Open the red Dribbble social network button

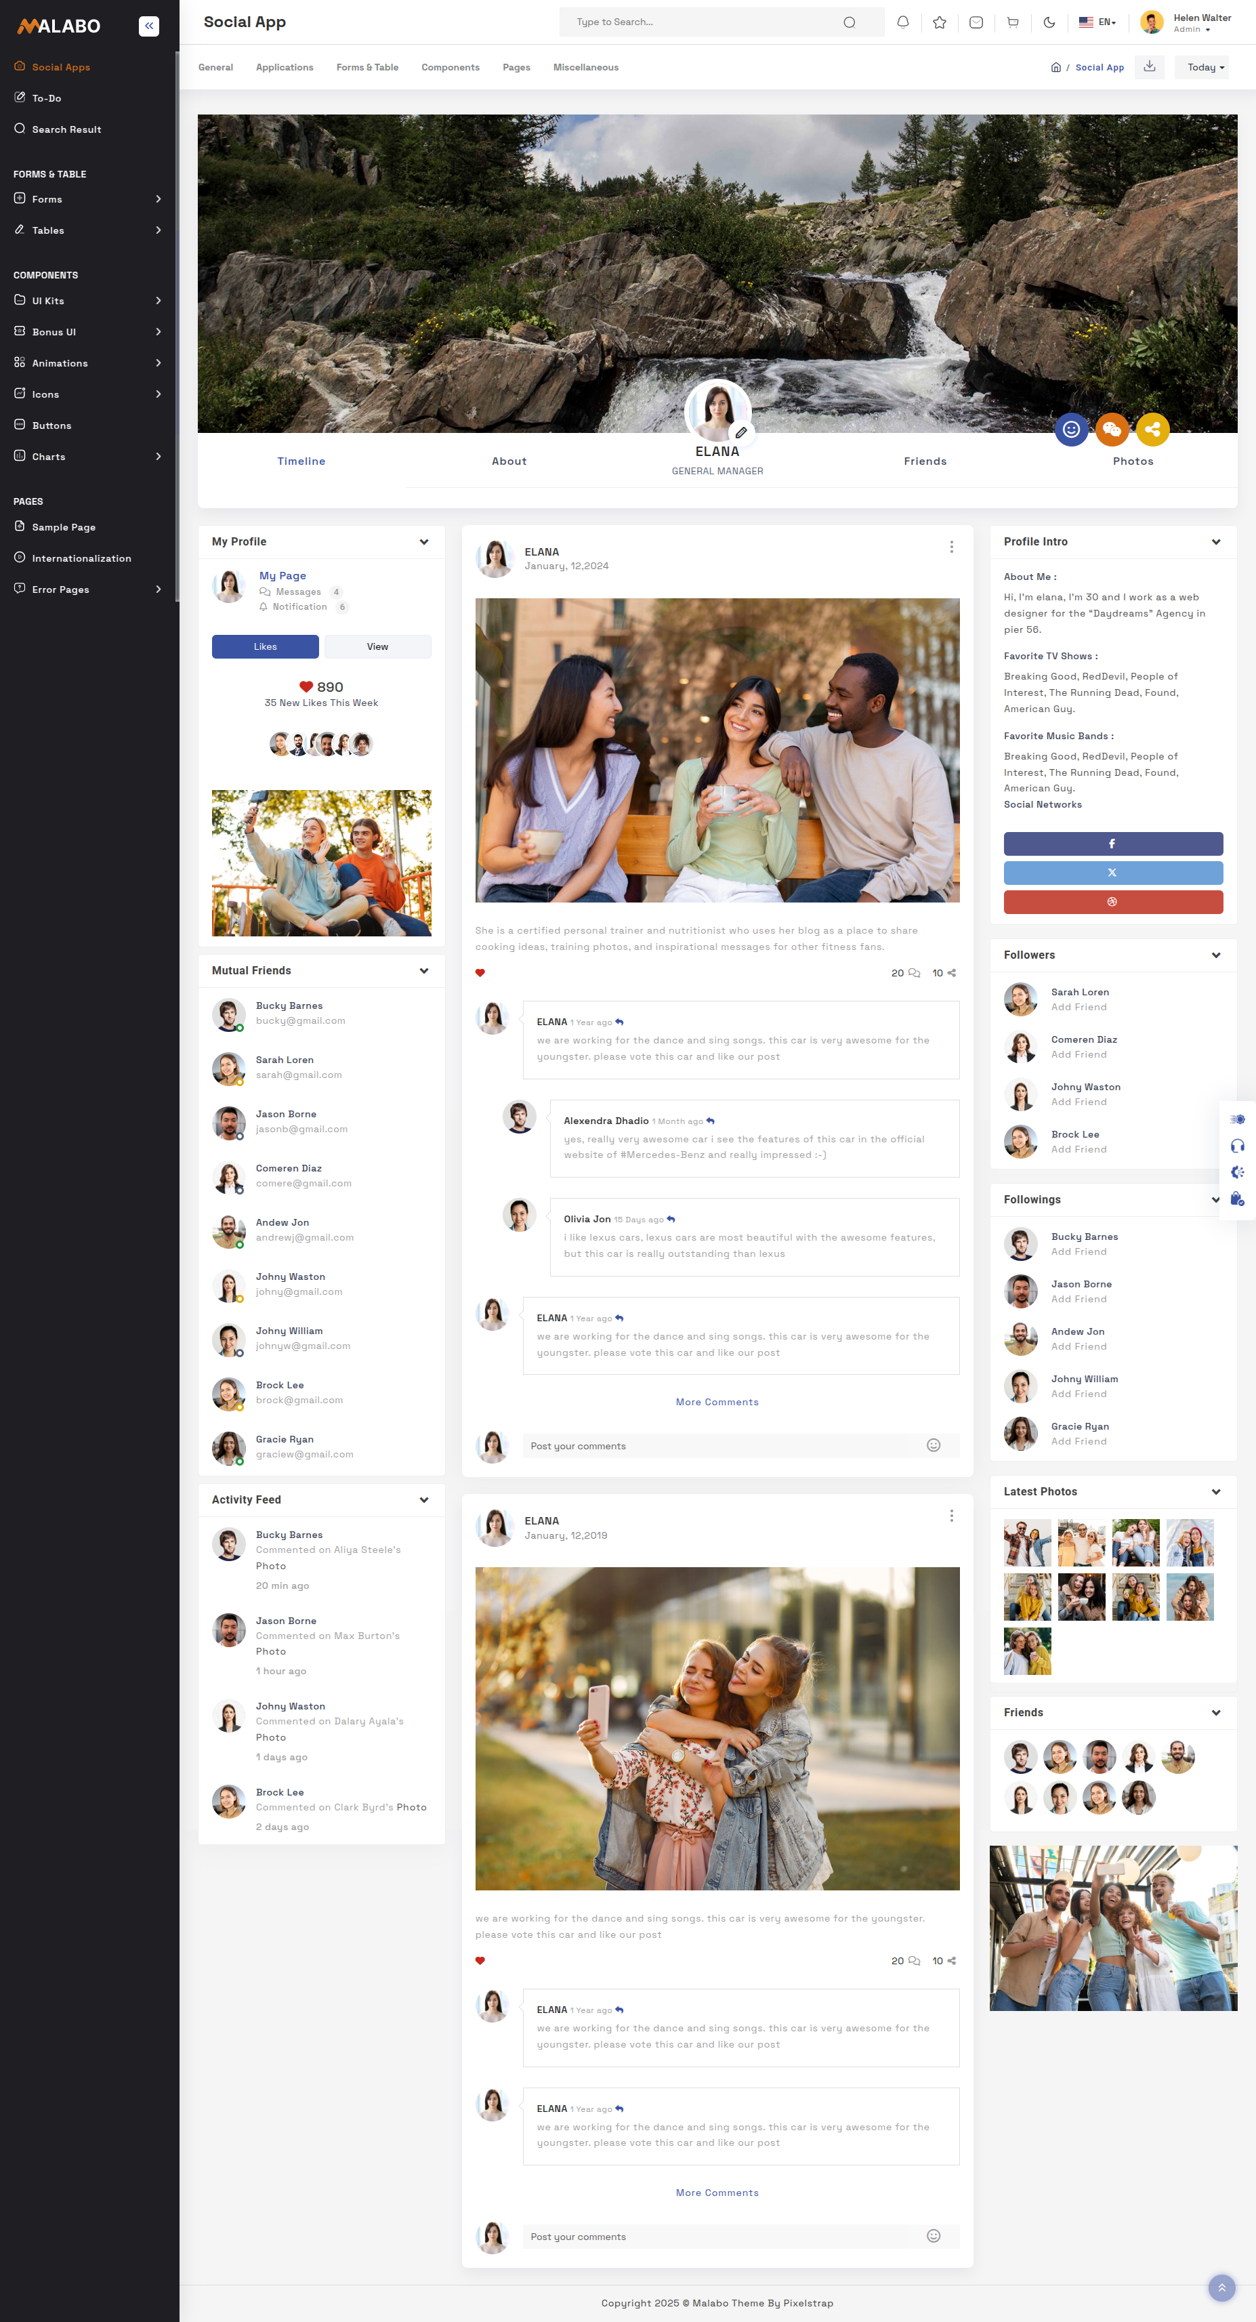coord(1113,901)
